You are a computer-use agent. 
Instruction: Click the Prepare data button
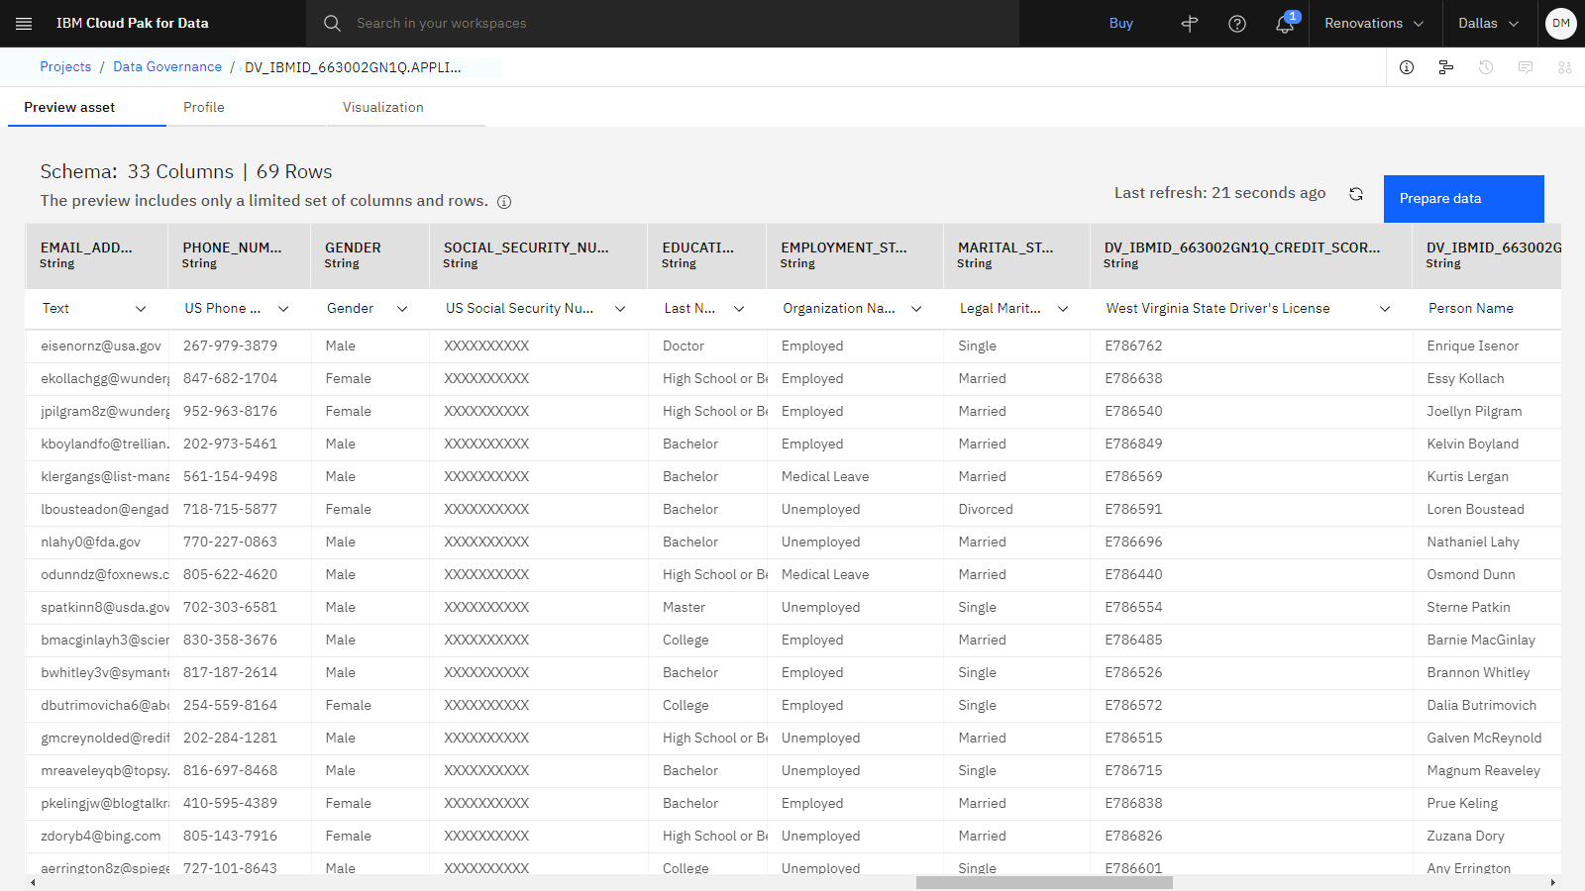(1463, 198)
